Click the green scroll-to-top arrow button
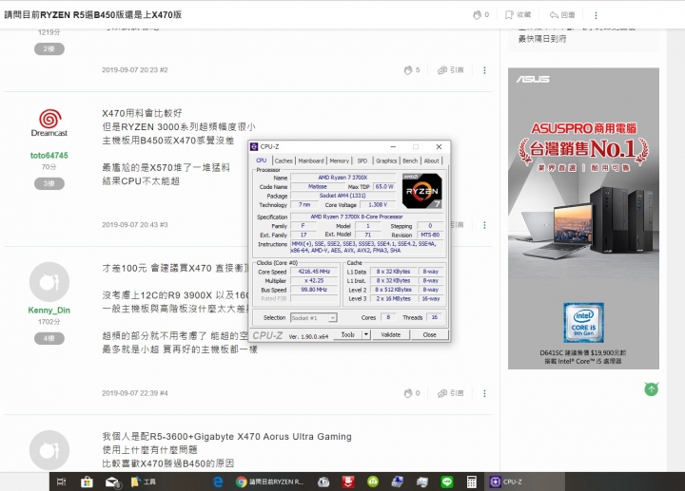Image resolution: width=685 pixels, height=491 pixels. (x=652, y=389)
